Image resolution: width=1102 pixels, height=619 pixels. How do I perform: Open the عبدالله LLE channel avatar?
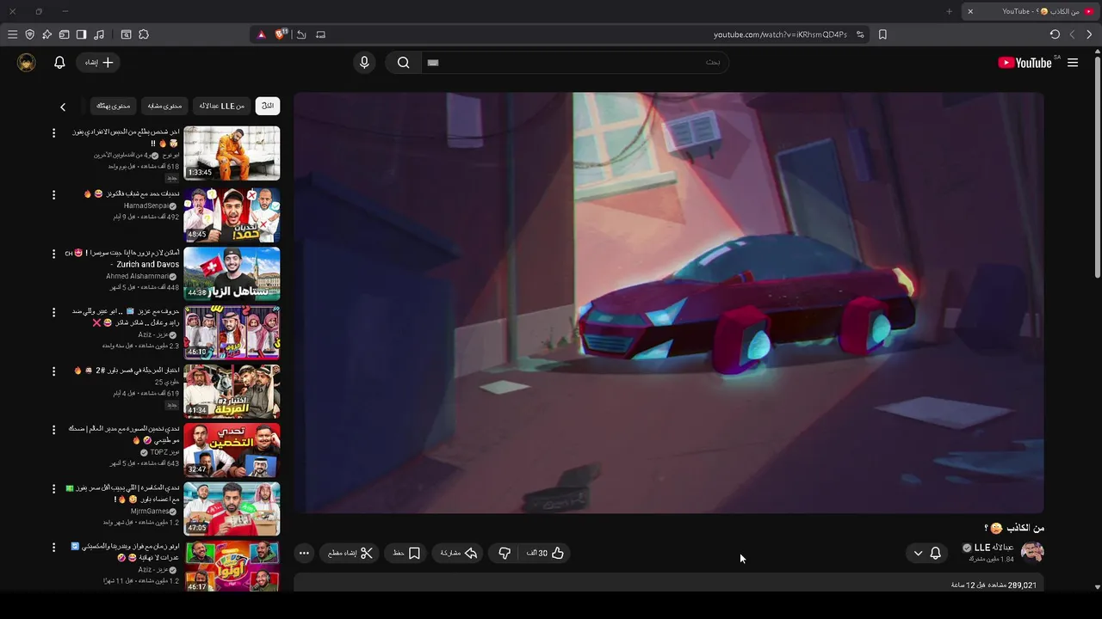(1032, 552)
